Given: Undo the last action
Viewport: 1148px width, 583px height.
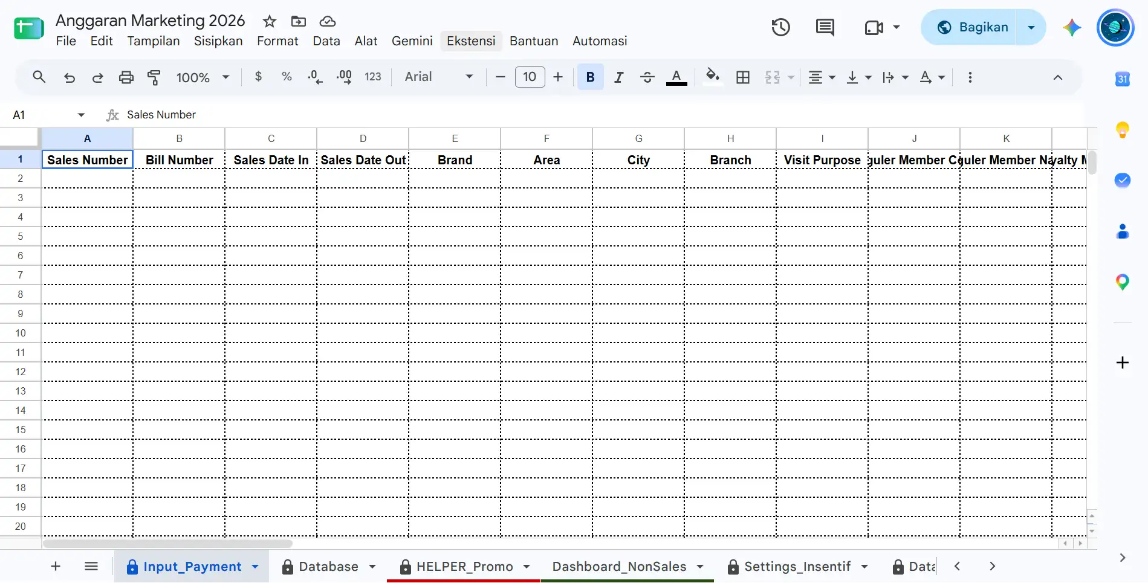Looking at the screenshot, I should [70, 77].
